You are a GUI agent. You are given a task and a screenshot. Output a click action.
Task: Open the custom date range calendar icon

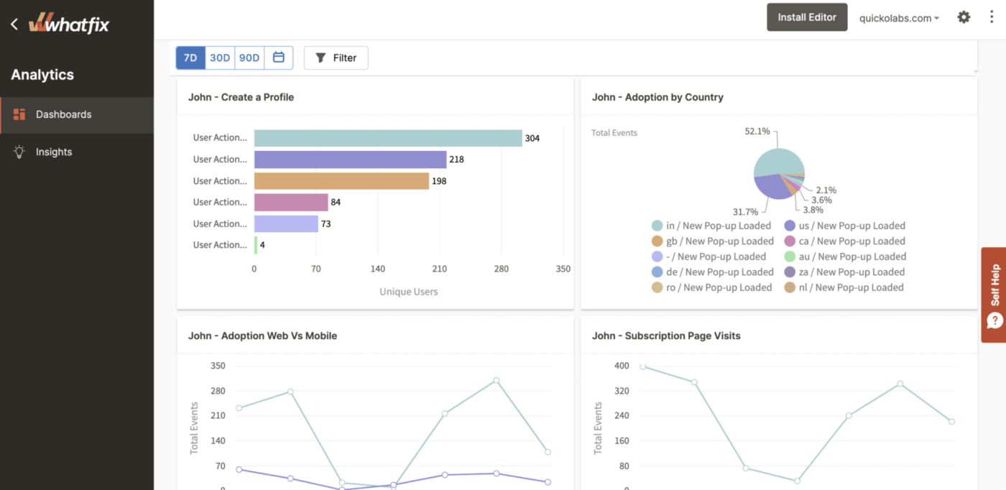coord(279,57)
